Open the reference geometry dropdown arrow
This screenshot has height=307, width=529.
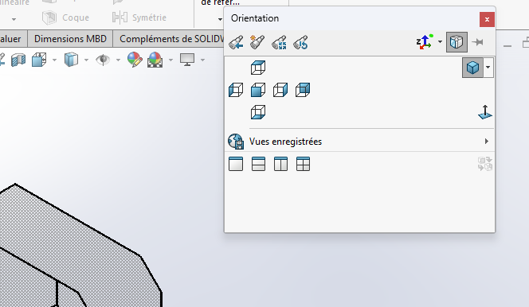220,19
